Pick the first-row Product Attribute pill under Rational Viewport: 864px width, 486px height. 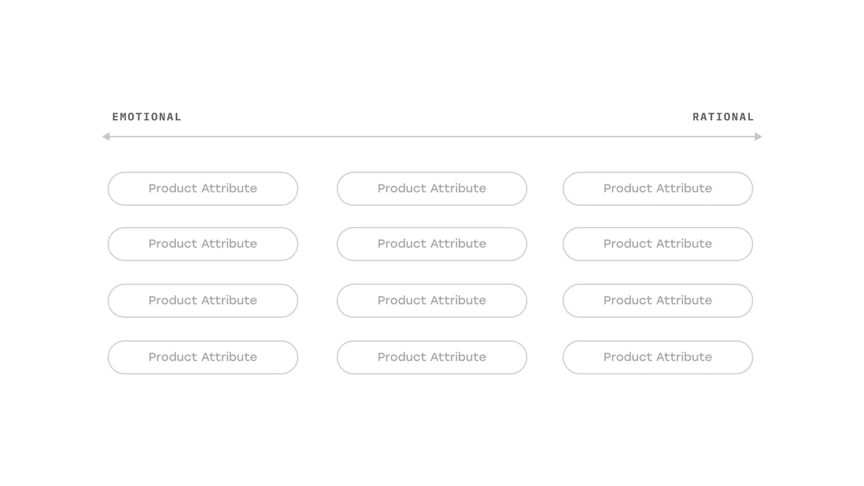tap(658, 189)
